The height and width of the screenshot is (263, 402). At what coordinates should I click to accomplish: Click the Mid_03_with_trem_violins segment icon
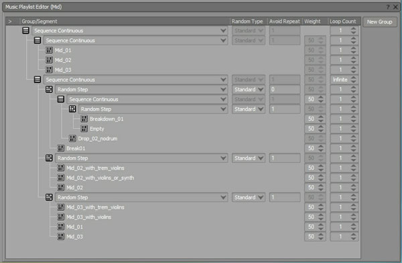pos(61,207)
